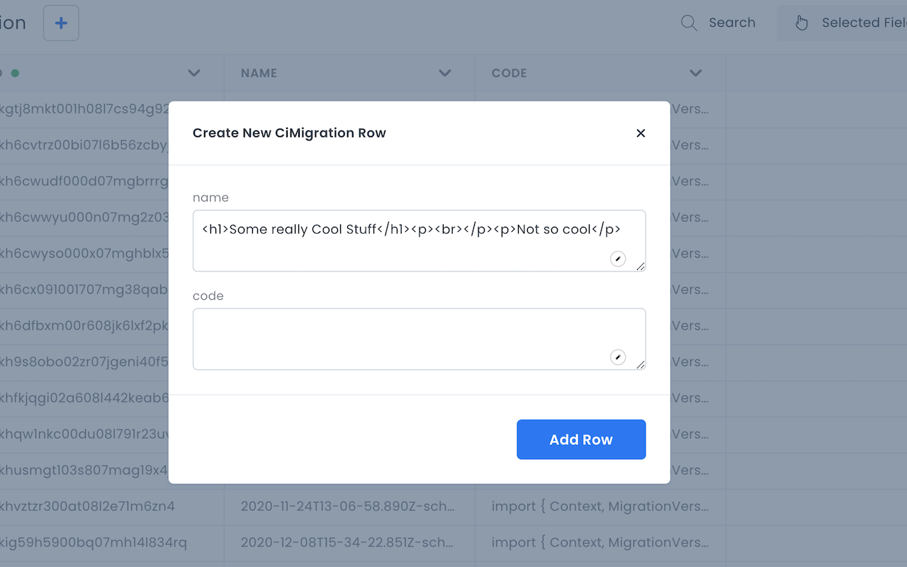Select the 2020-12-08T15-34-22.851Z name cell
Viewport: 907px width, 567px height.
349,543
